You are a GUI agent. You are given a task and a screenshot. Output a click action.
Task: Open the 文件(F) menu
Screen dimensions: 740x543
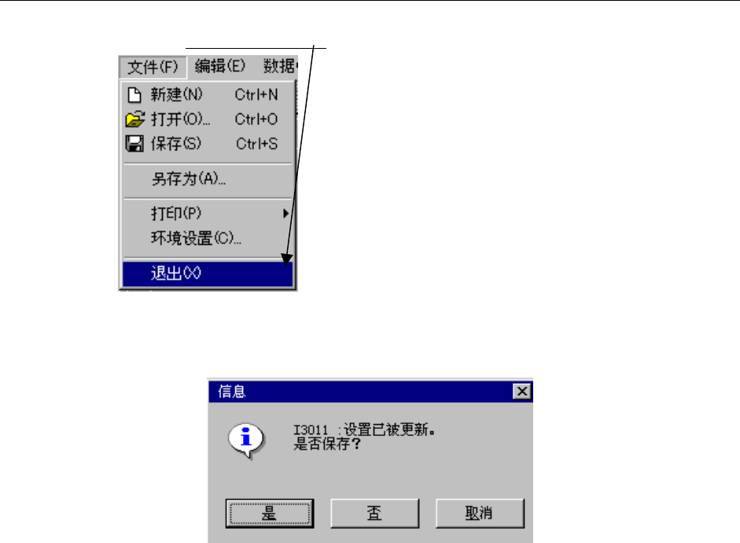[x=153, y=67]
